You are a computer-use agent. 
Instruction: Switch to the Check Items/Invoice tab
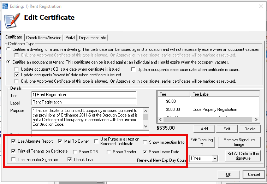44,38
